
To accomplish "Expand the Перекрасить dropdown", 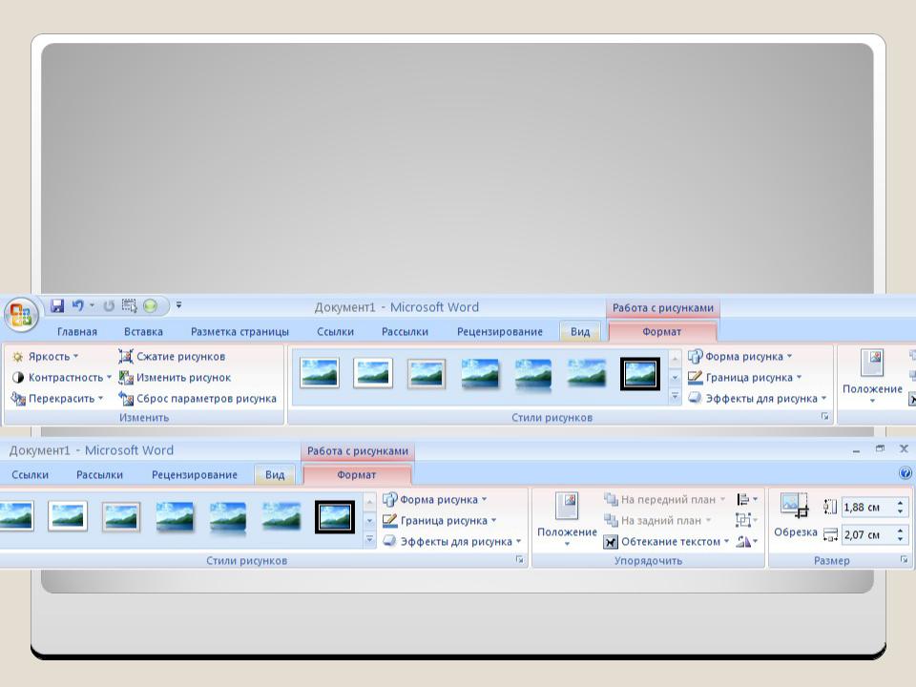I will (100, 399).
